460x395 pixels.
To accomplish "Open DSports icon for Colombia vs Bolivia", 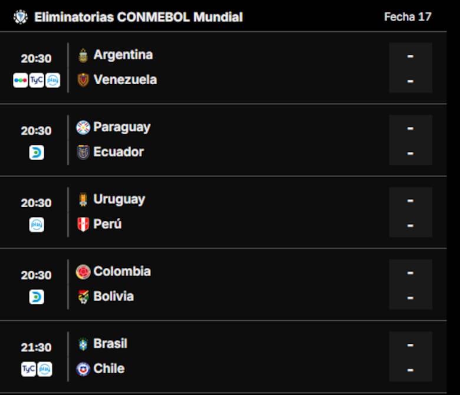I will (x=37, y=297).
